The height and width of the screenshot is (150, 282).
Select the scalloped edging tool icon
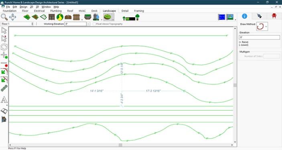pyautogui.click(x=68, y=17)
